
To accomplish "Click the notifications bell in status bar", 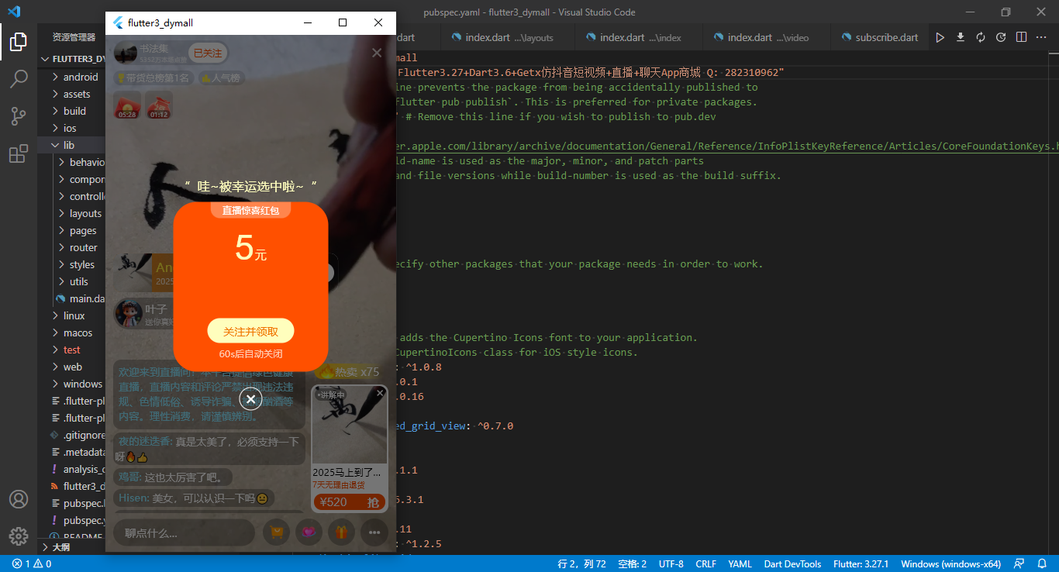I will coord(1042,563).
